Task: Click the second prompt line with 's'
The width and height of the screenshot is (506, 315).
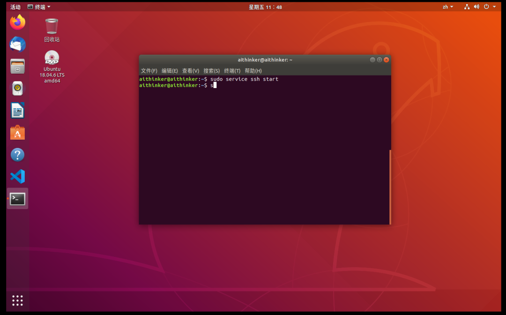Action: (x=178, y=85)
